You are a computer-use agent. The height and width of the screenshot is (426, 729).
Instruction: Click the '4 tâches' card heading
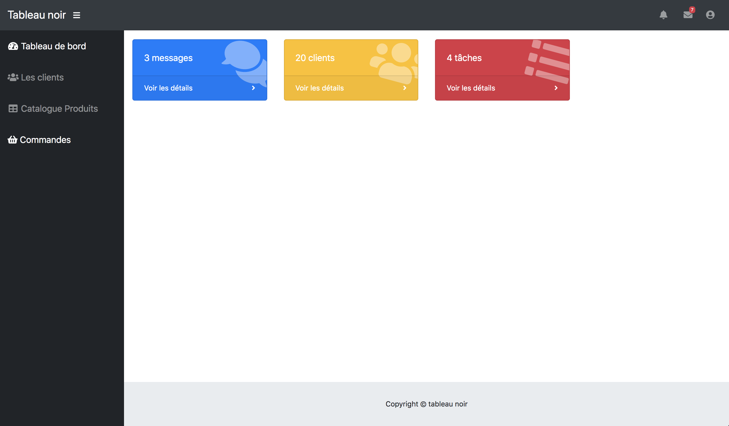point(464,58)
